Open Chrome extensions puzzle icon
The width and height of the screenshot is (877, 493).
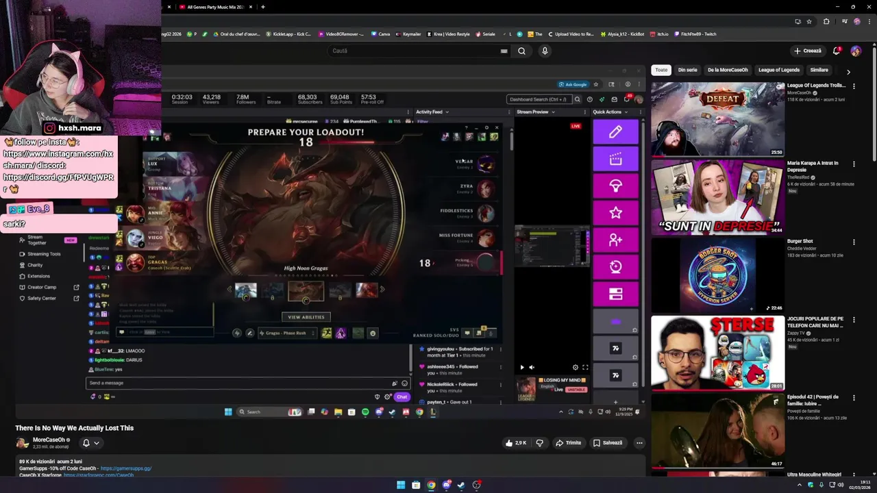(826, 21)
